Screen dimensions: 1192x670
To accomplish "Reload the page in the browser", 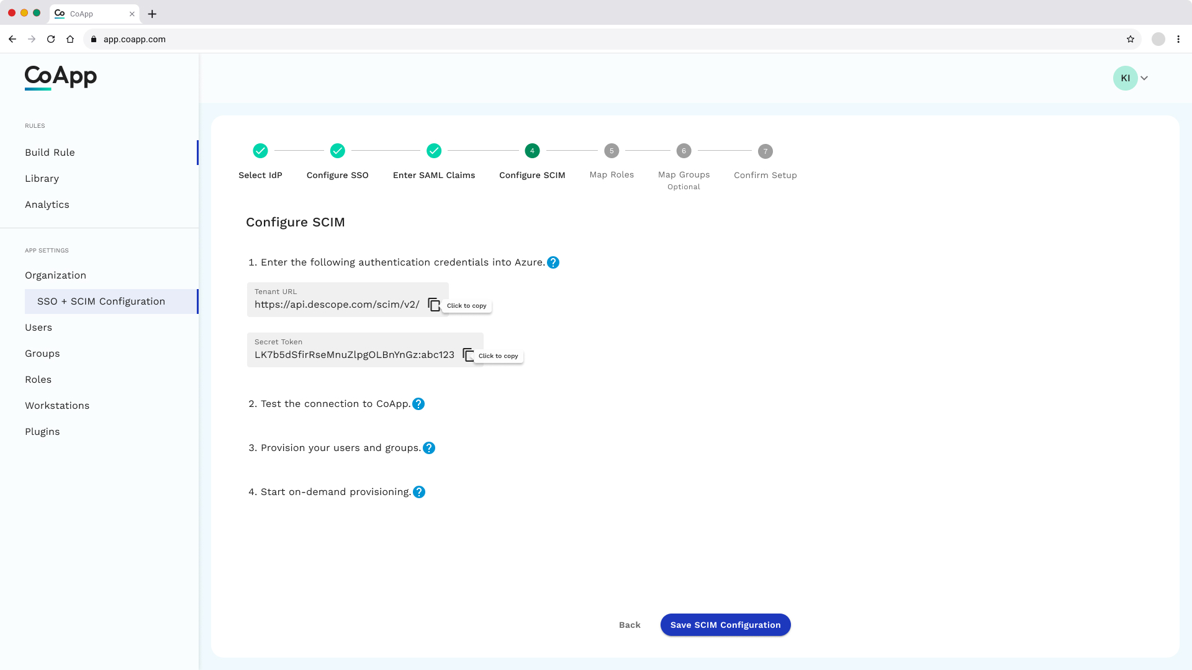I will coord(51,39).
